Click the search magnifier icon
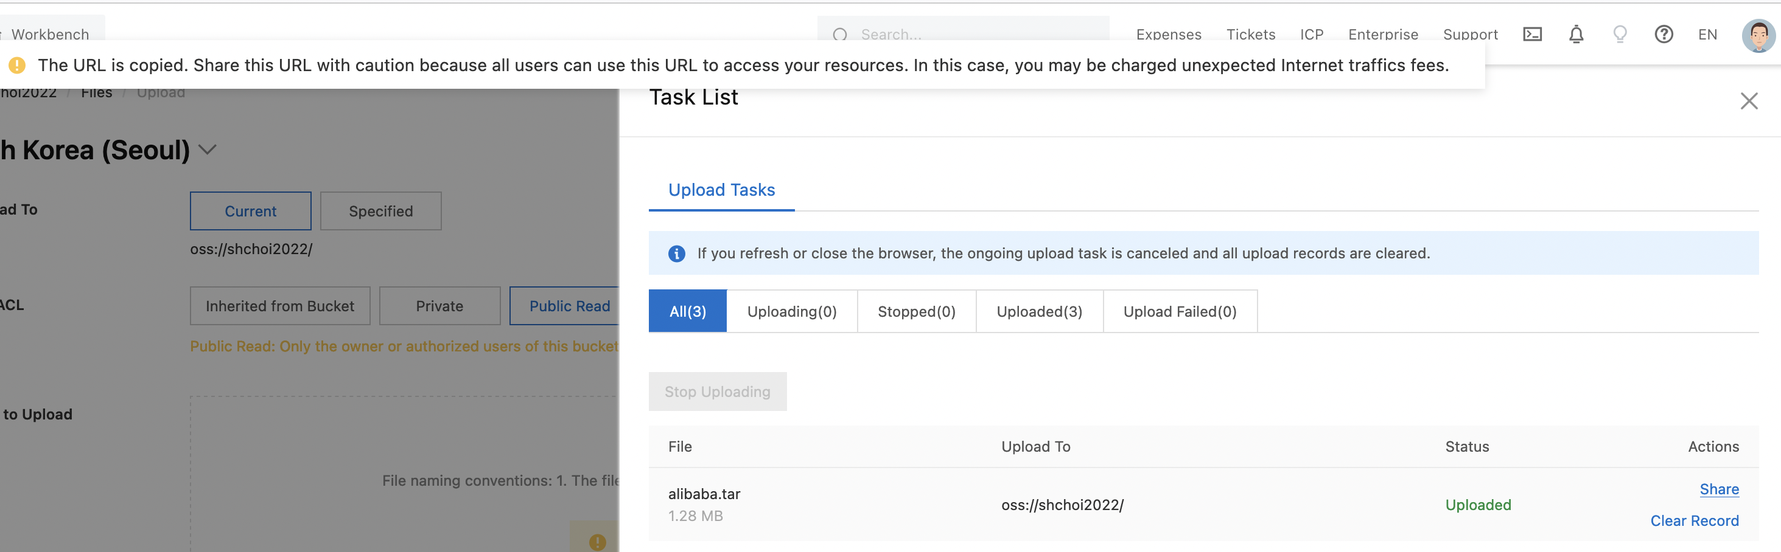Image resolution: width=1781 pixels, height=552 pixels. (839, 34)
